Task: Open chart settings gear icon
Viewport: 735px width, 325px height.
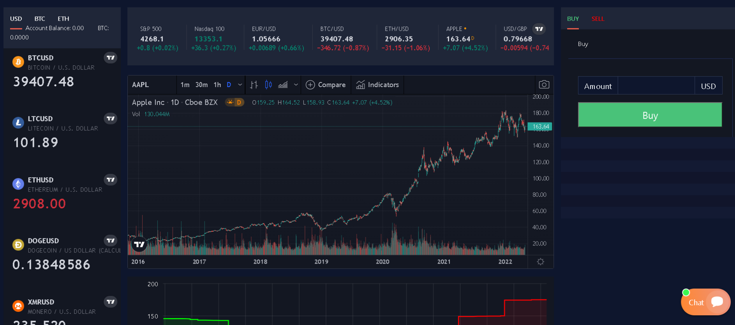Action: 541,262
